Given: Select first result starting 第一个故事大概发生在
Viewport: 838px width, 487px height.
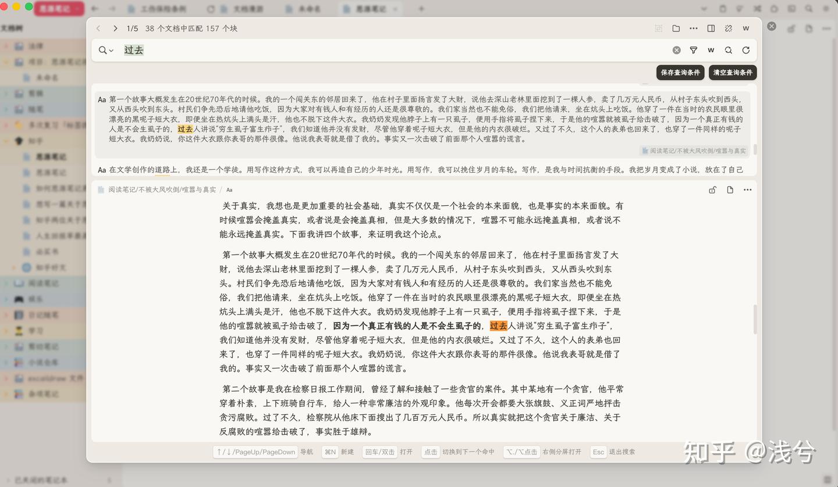Looking at the screenshot, I should tap(423, 124).
